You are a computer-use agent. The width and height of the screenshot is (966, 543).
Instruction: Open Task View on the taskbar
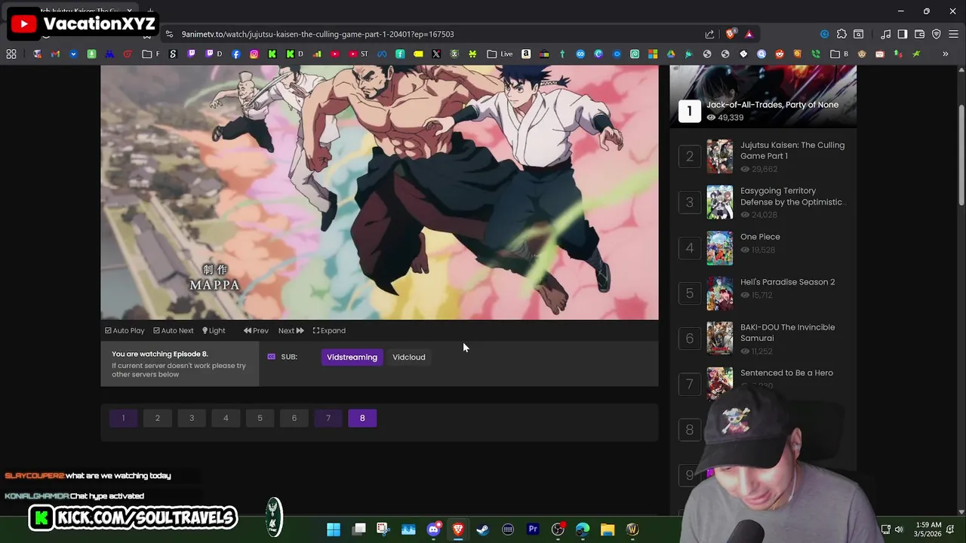coord(358,529)
